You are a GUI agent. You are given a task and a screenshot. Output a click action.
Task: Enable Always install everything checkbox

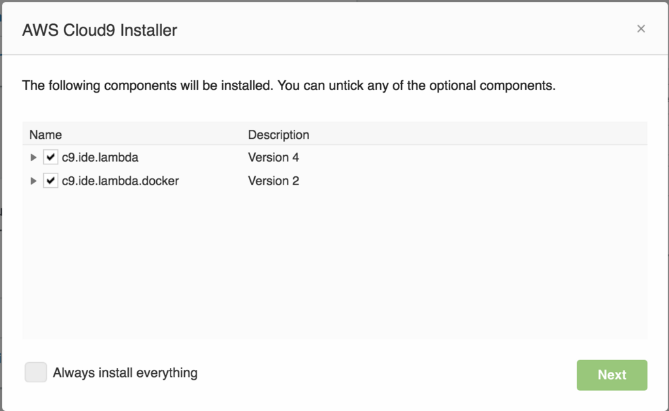click(x=36, y=373)
